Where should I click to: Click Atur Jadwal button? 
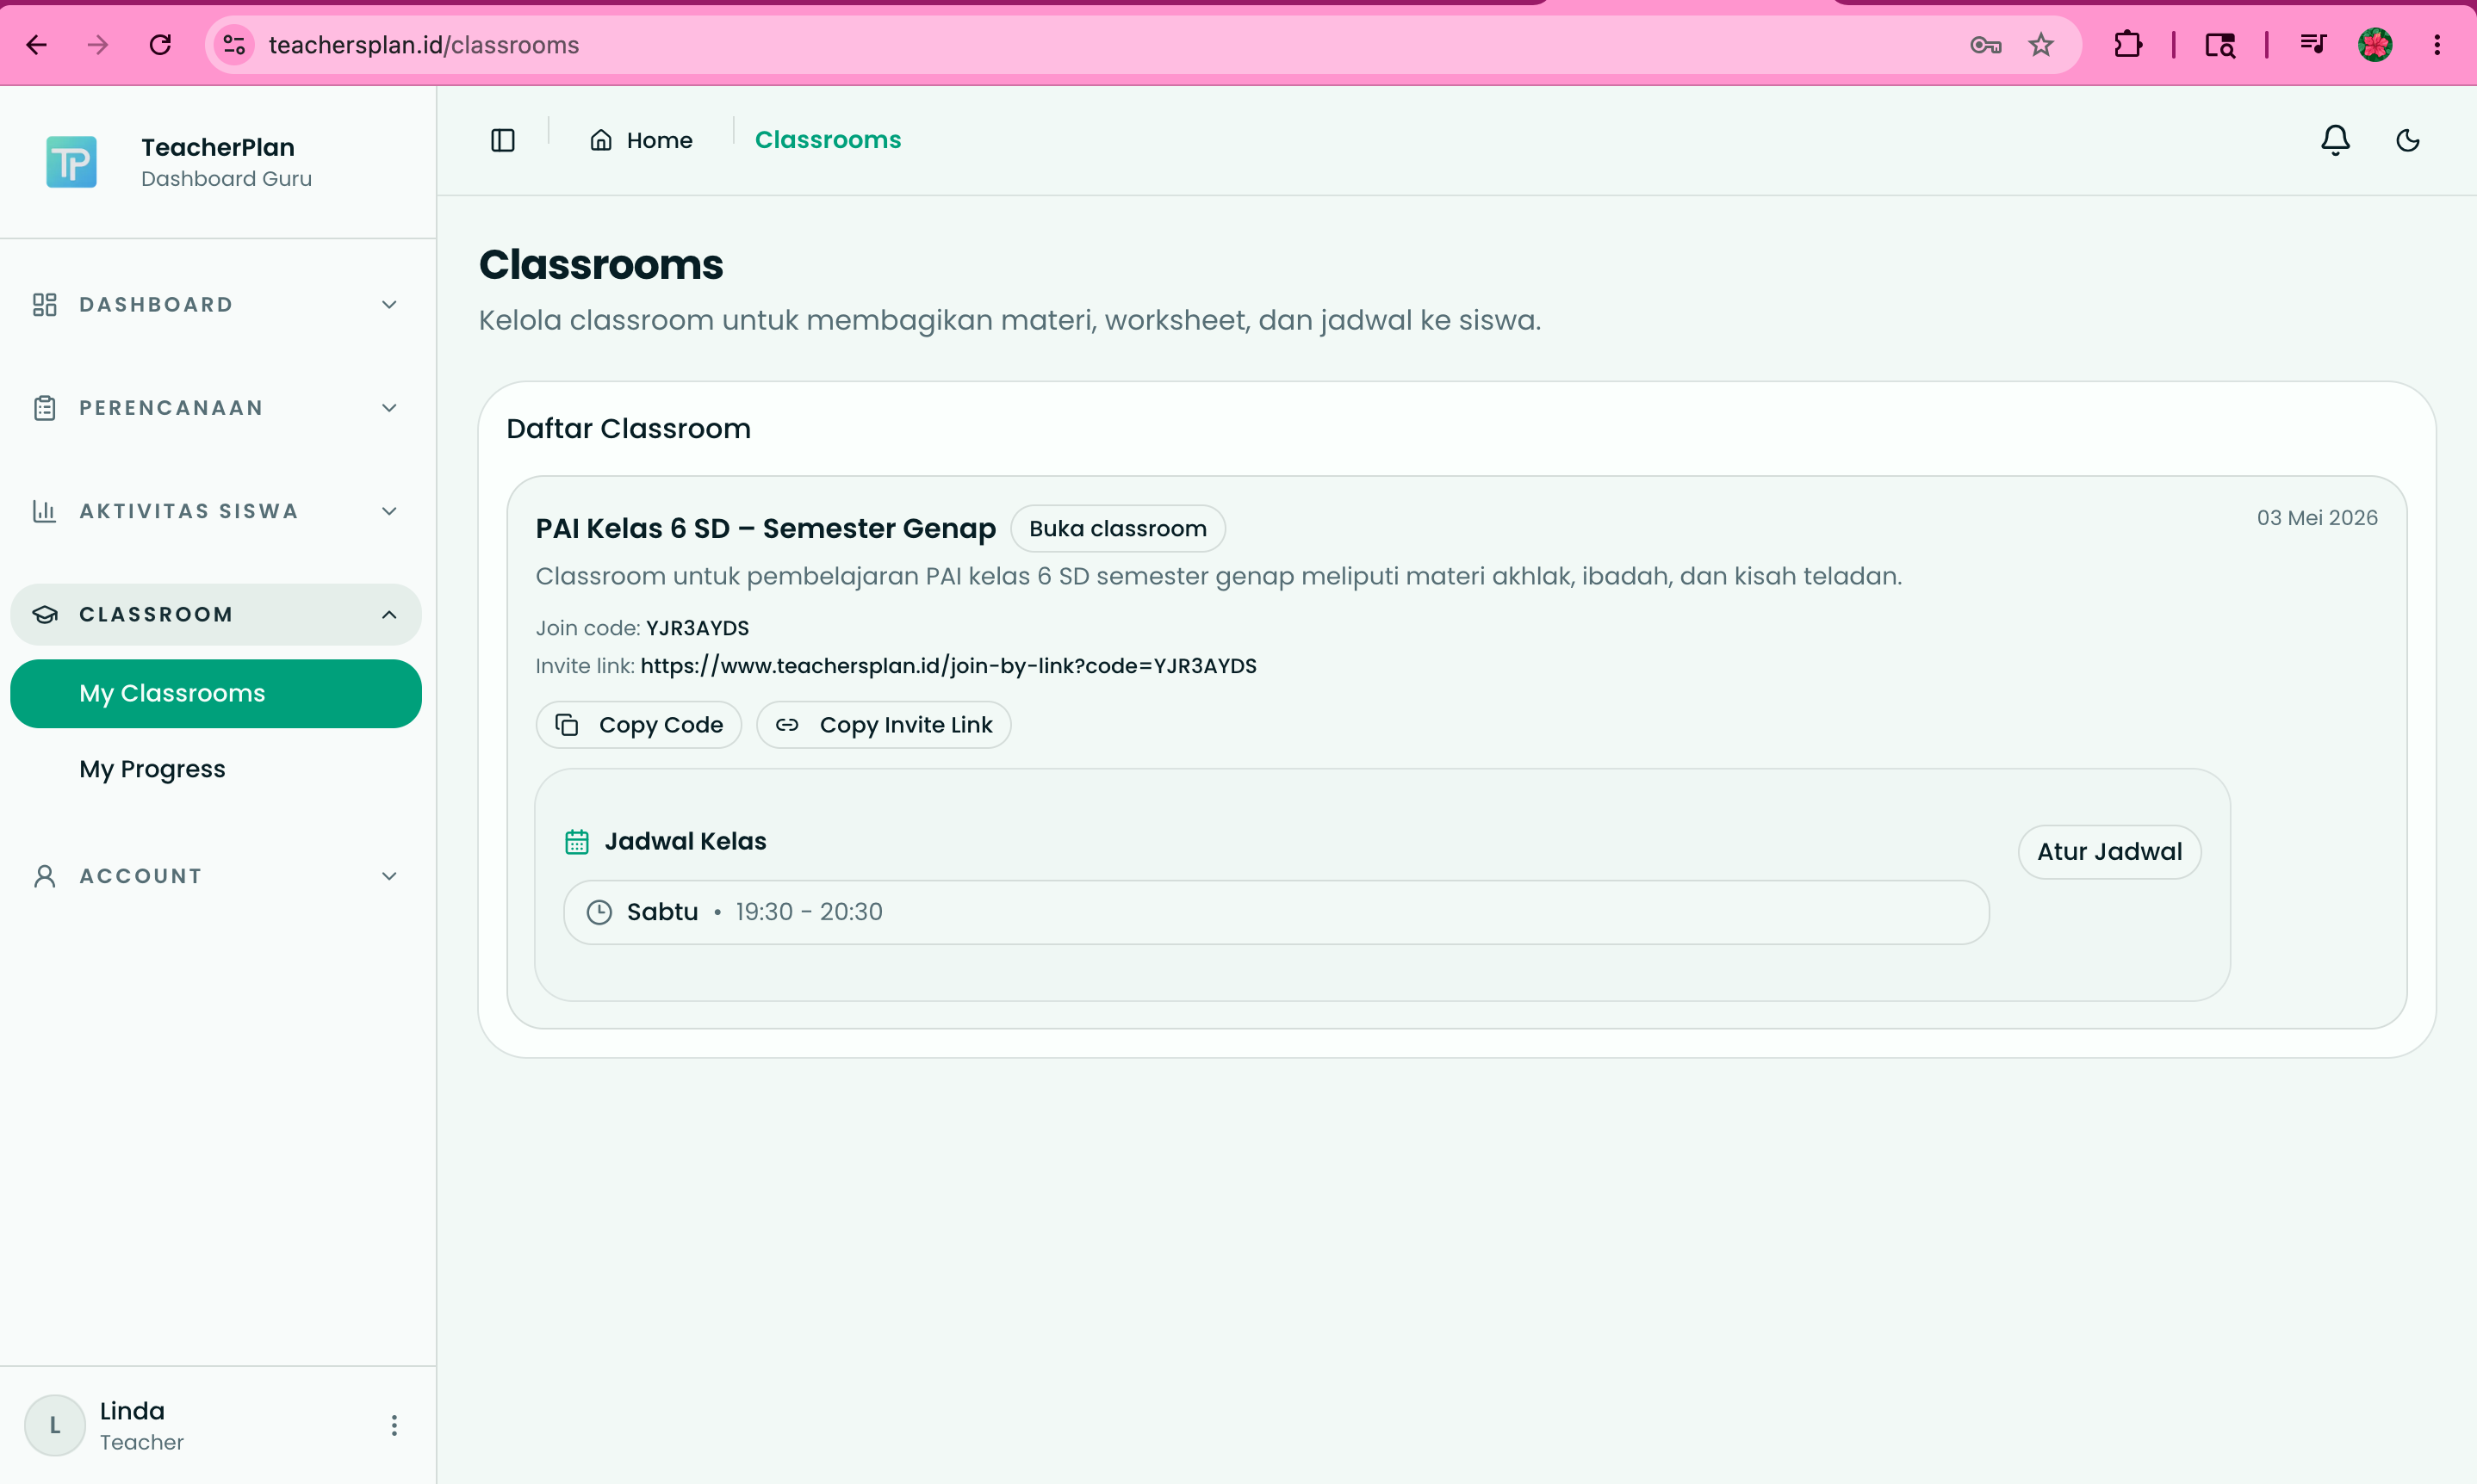point(2109,852)
